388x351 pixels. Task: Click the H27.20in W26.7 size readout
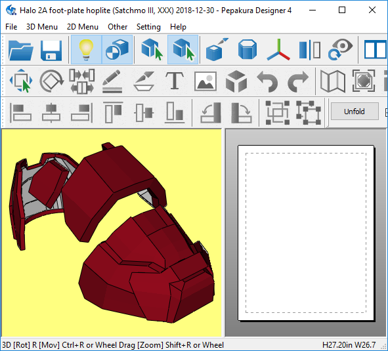(349, 345)
